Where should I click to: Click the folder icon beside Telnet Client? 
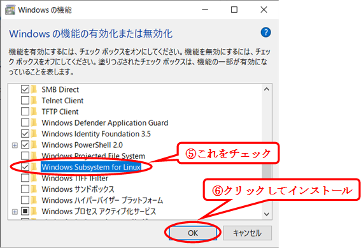(34, 100)
